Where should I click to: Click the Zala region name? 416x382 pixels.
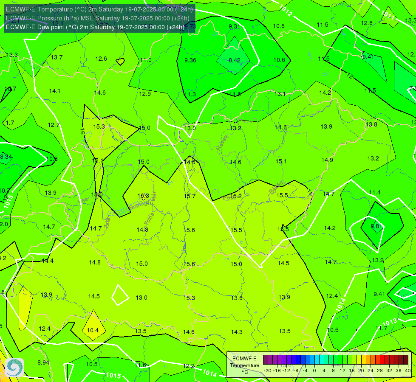pyautogui.click(x=107, y=223)
